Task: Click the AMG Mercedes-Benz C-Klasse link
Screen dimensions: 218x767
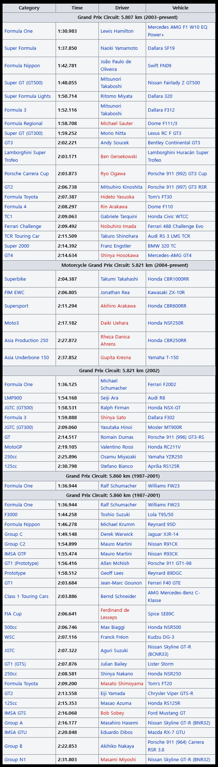Action: (174, 597)
